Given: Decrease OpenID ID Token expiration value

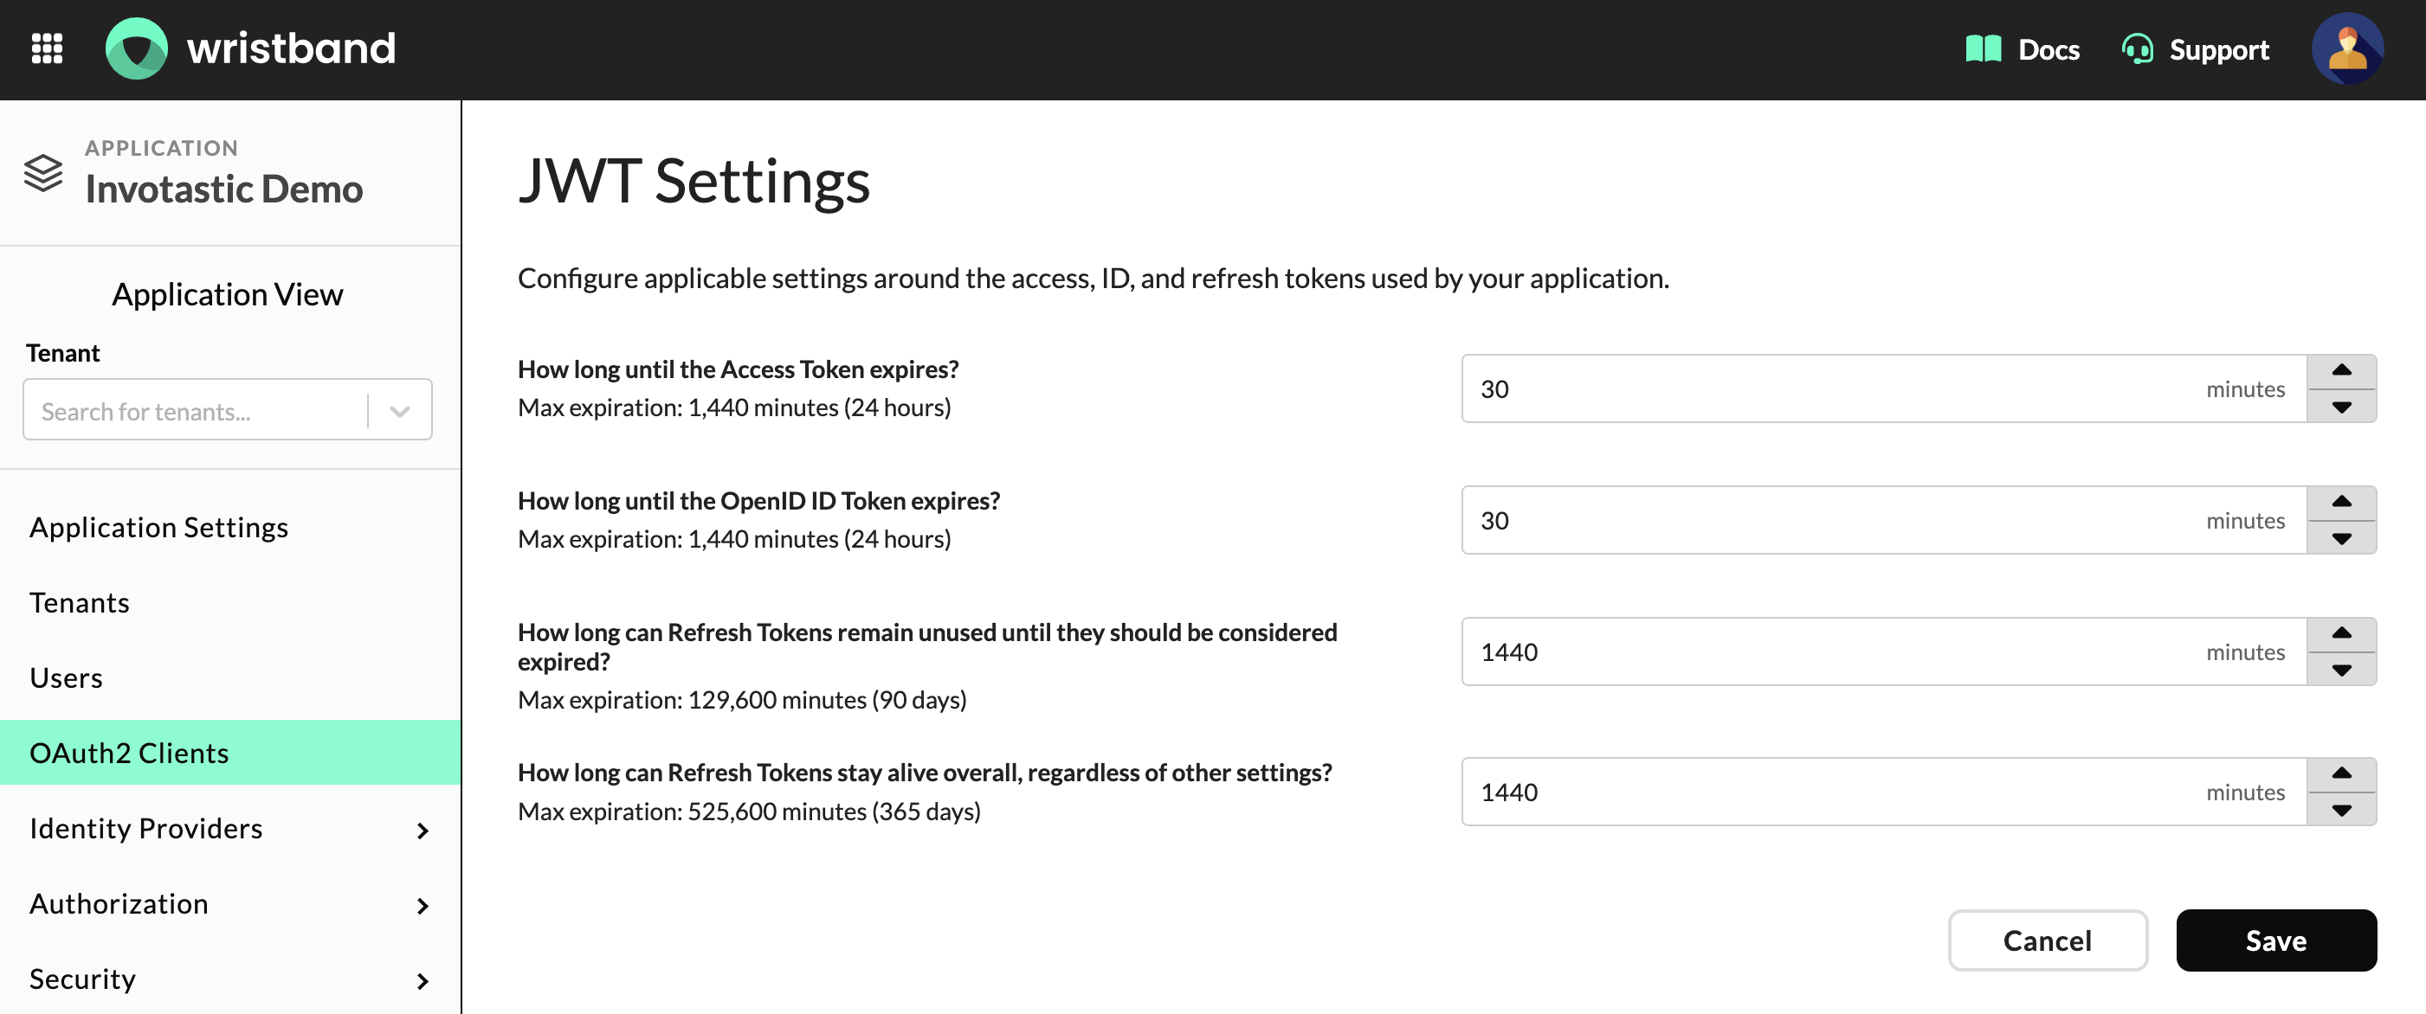Looking at the screenshot, I should [2341, 538].
